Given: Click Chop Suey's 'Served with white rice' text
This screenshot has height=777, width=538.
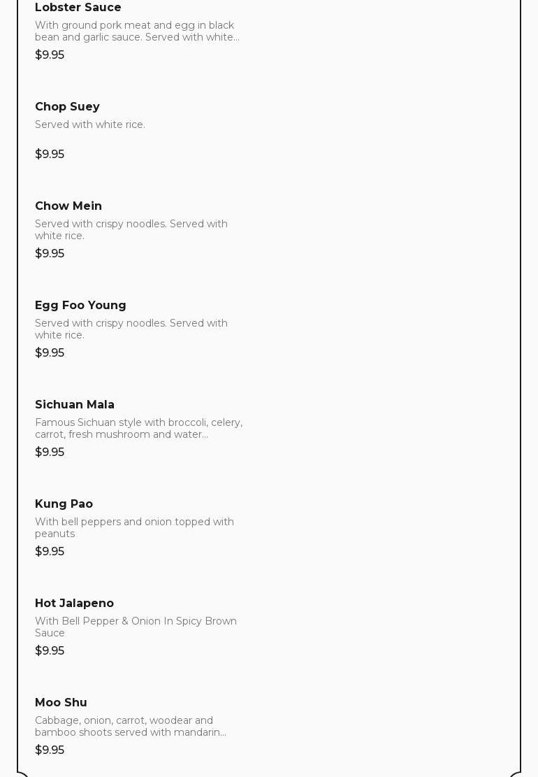Looking at the screenshot, I should pyautogui.click(x=90, y=124).
